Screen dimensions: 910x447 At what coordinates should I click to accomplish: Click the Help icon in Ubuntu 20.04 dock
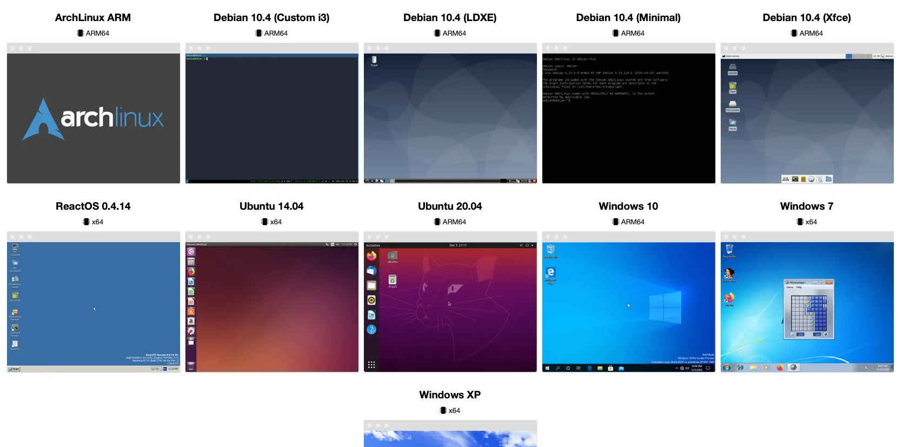[371, 329]
